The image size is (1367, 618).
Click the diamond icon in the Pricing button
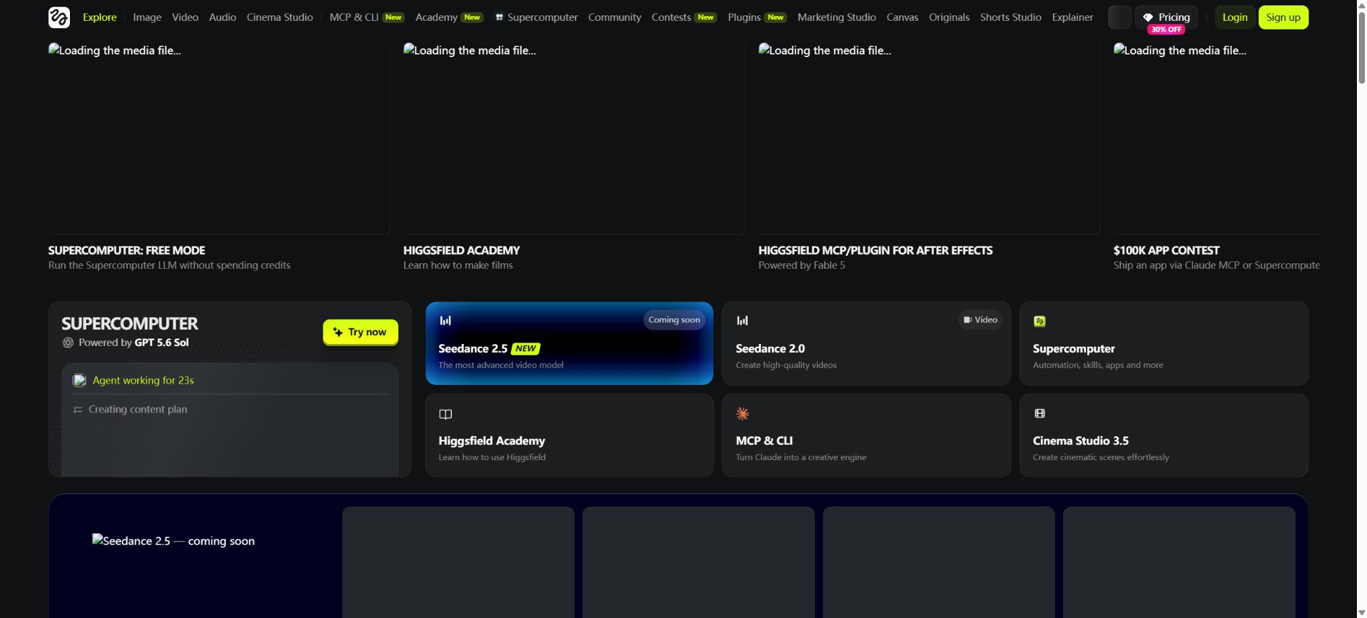click(x=1148, y=17)
